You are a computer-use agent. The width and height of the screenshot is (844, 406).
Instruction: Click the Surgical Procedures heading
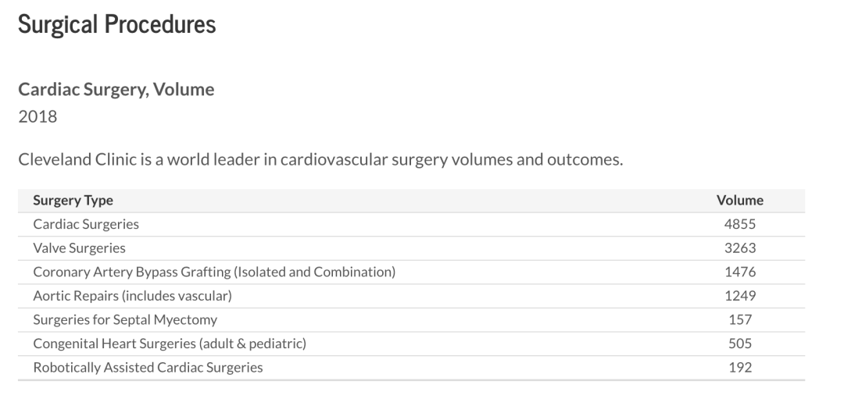click(116, 25)
